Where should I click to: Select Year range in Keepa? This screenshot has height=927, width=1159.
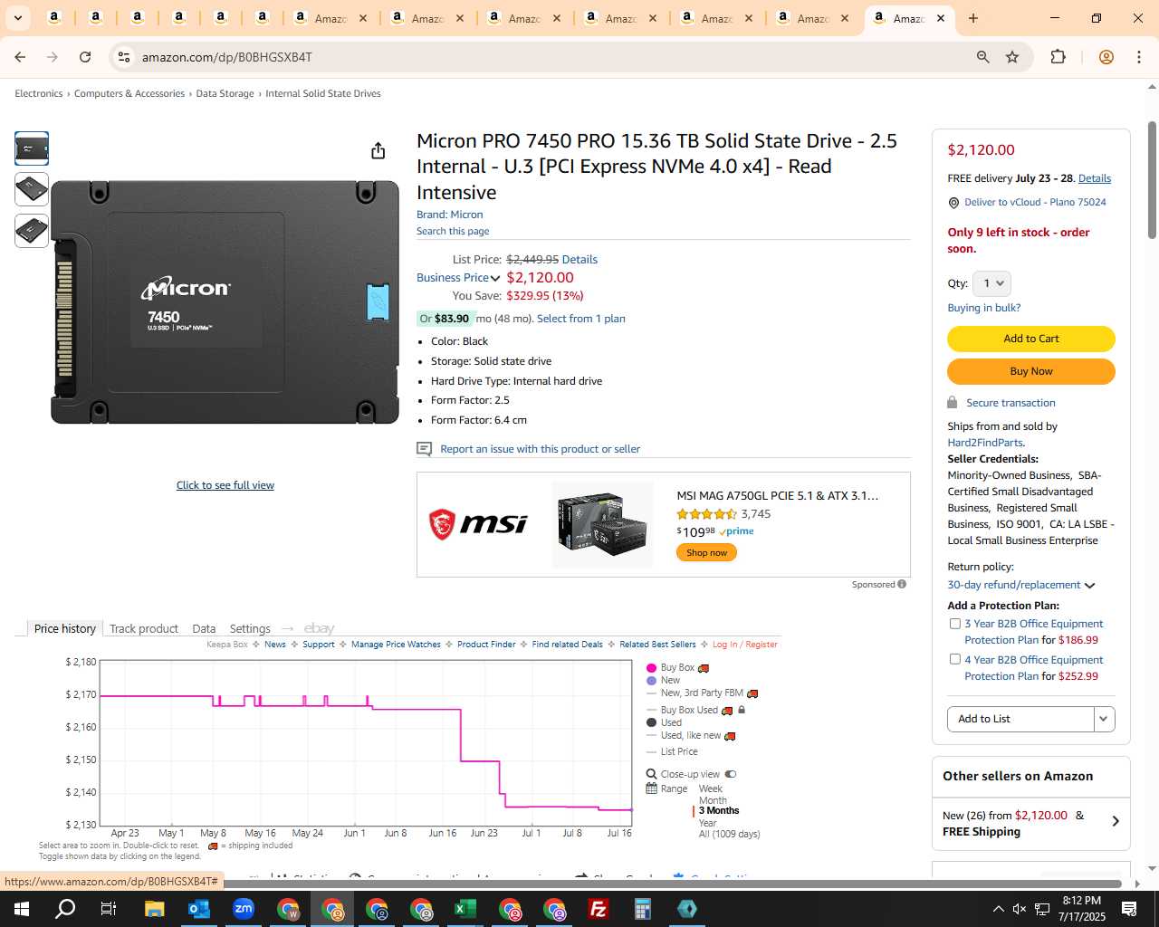[707, 823]
